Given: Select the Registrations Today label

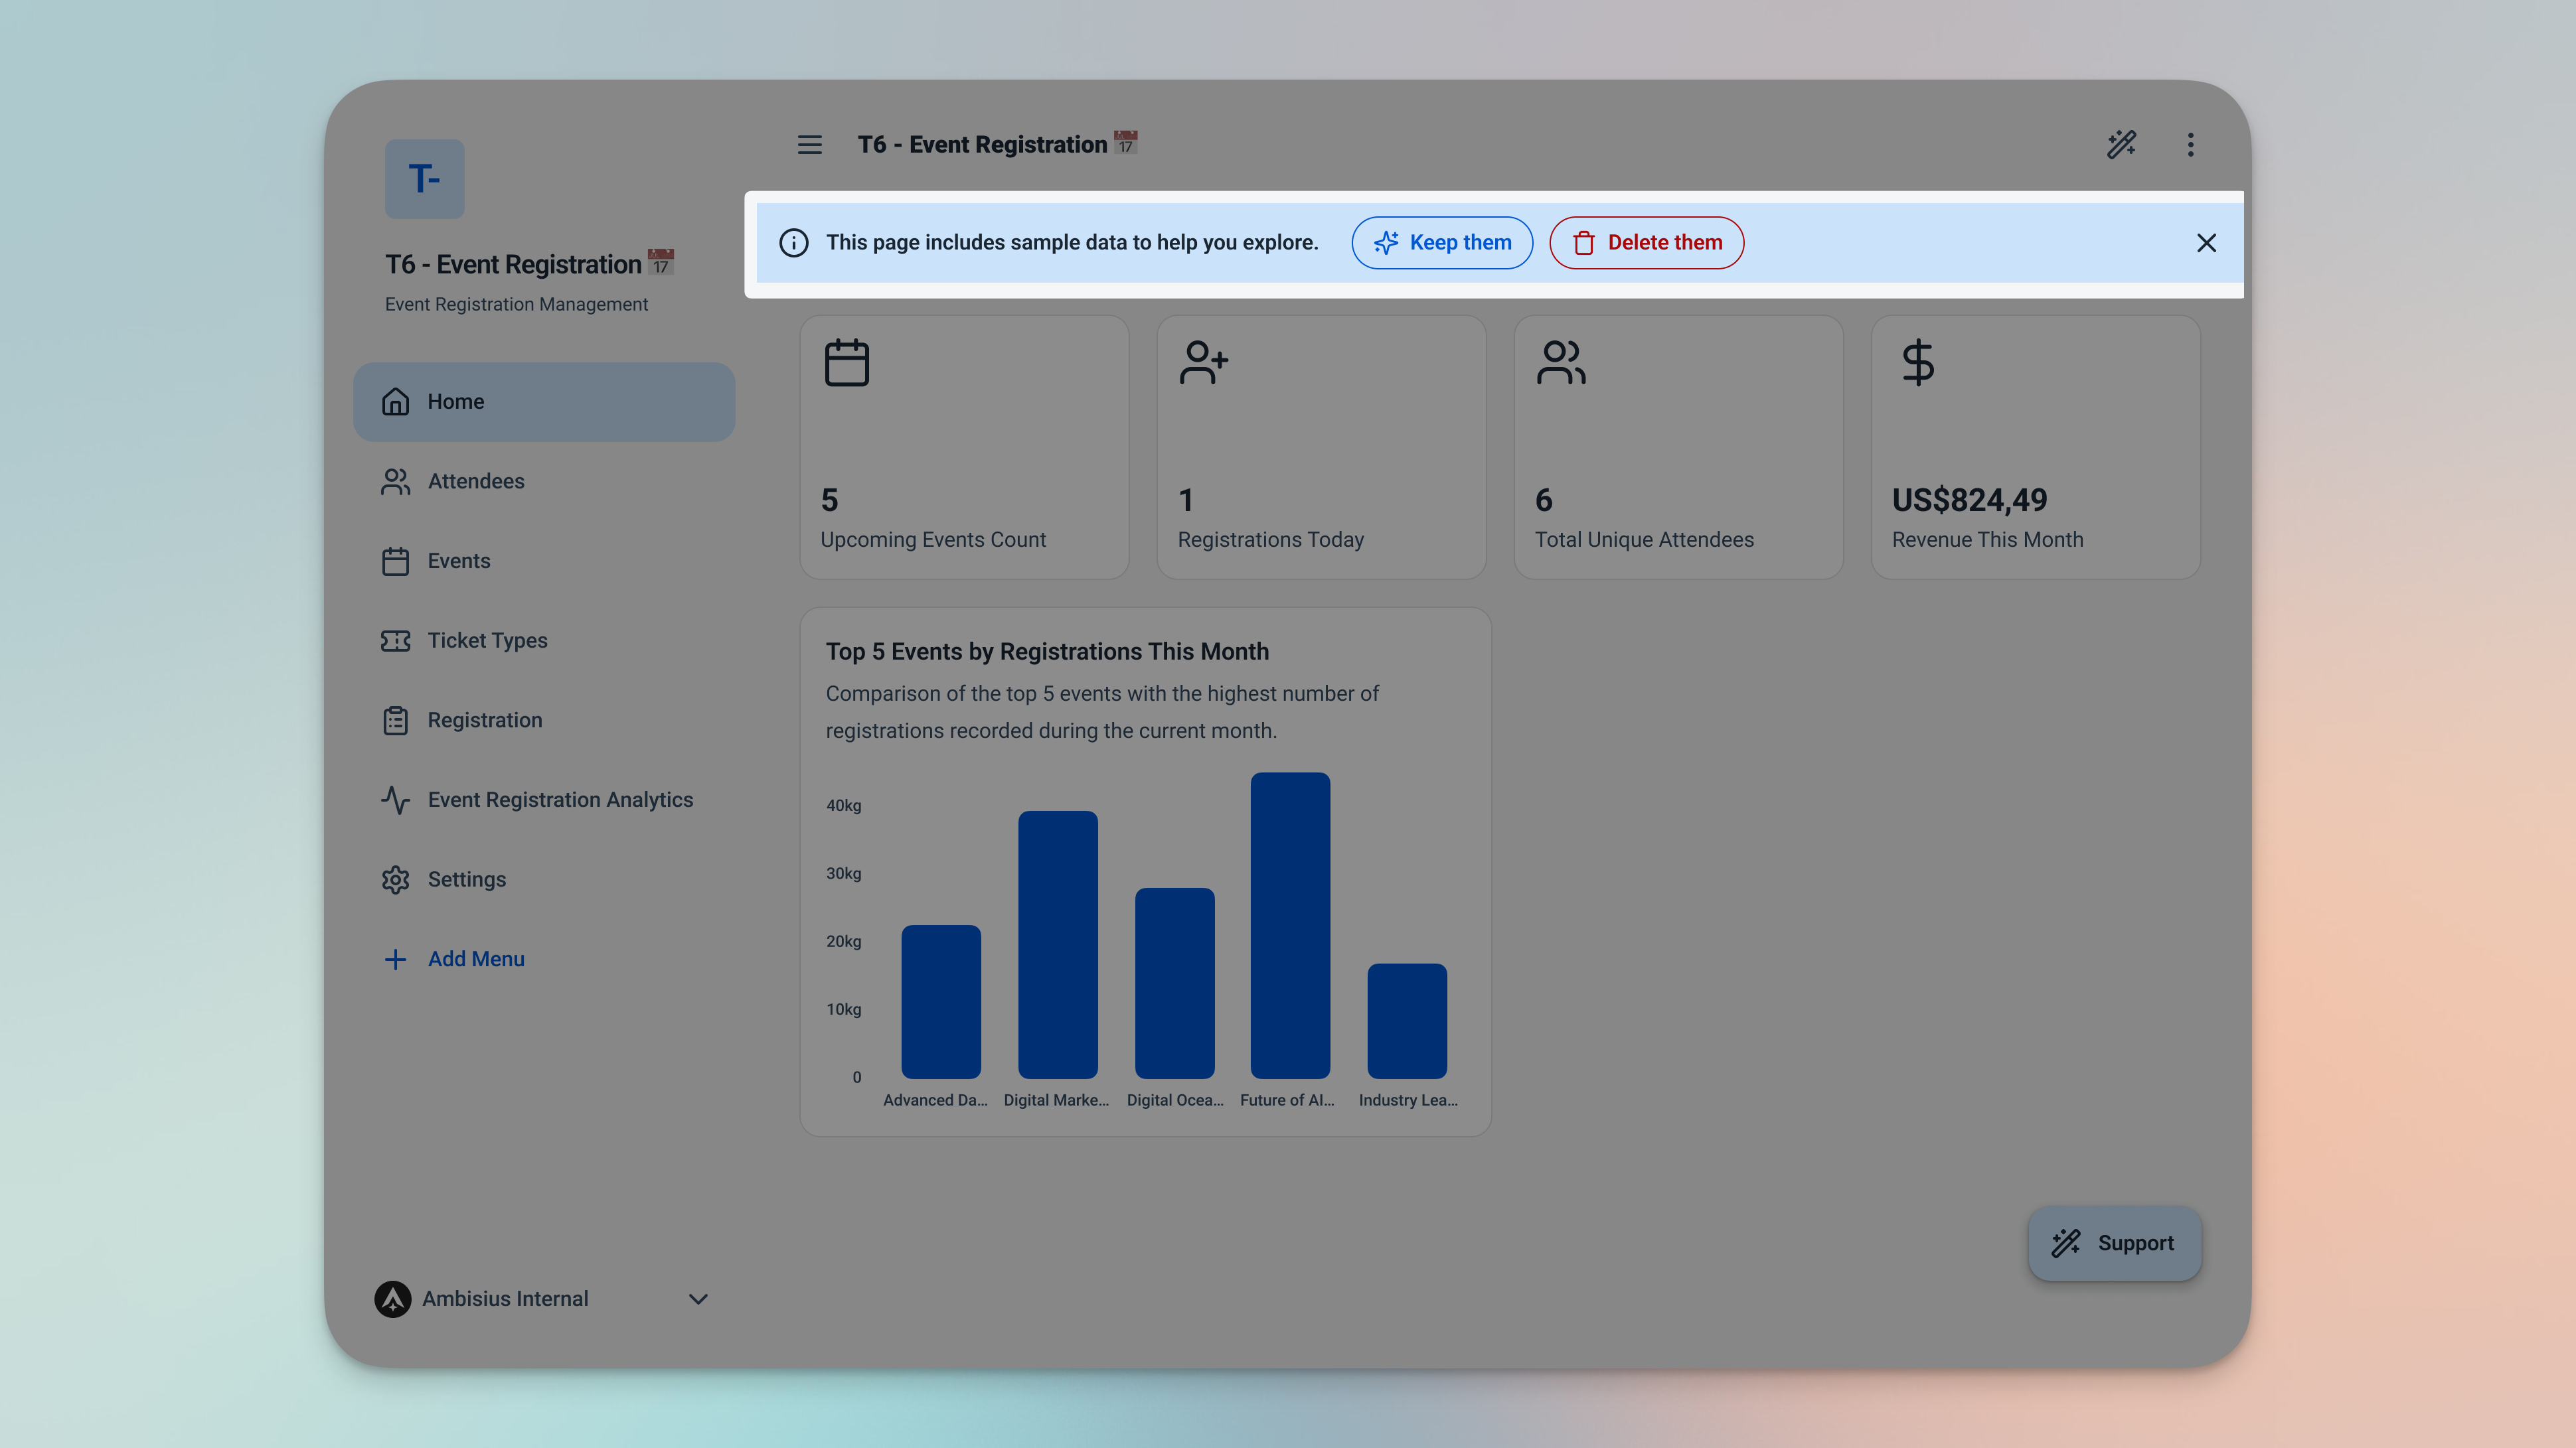Looking at the screenshot, I should coord(1271,540).
